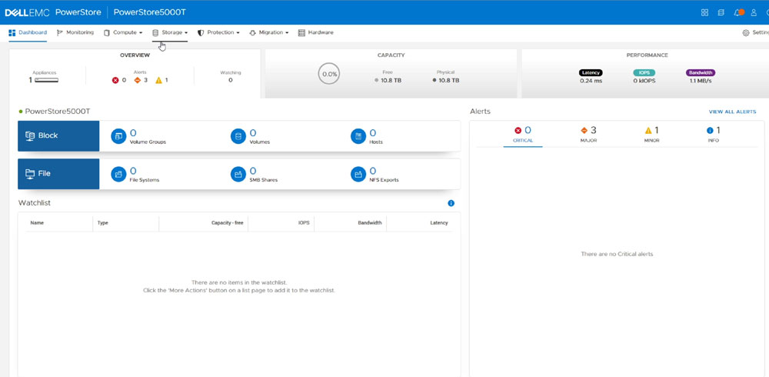This screenshot has width=769, height=377.
Task: Expand the Migration menu
Action: pos(268,32)
